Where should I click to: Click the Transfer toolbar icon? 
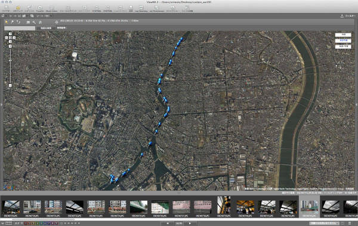[x=40, y=9]
